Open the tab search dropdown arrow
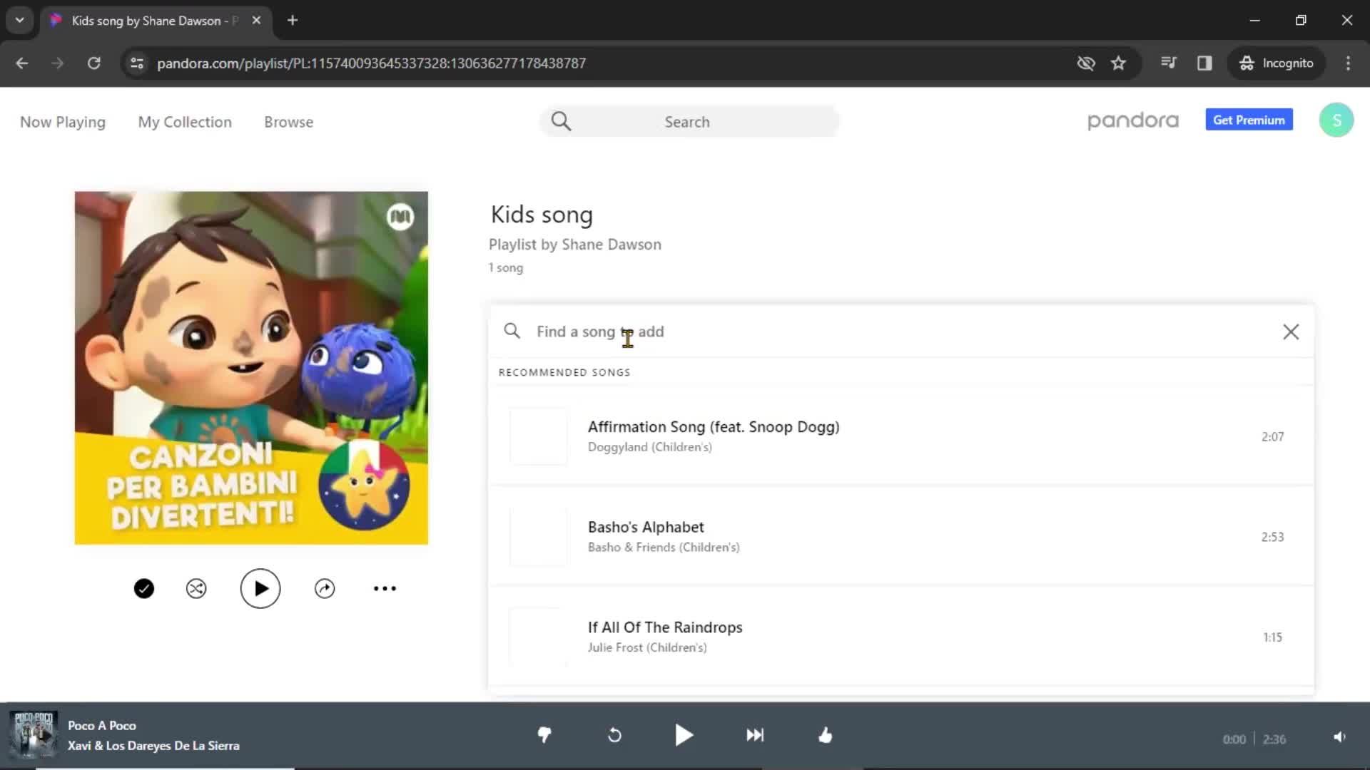The height and width of the screenshot is (770, 1370). [x=20, y=20]
